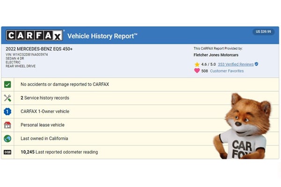Open the Customer Favorites link
Screen dimensions: 281x187
point(227,71)
